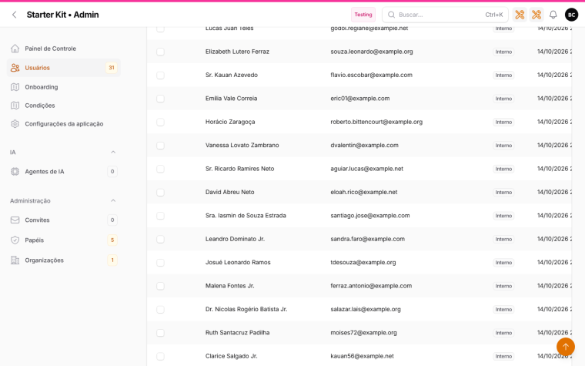Screen dimensions: 585x366
Task: Click email dvalentin@example.com
Action: pyautogui.click(x=365, y=146)
